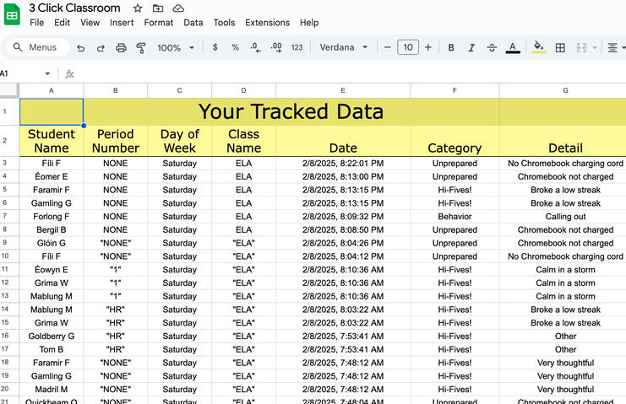
Task: Check the cloud document status icon
Action: (x=178, y=8)
